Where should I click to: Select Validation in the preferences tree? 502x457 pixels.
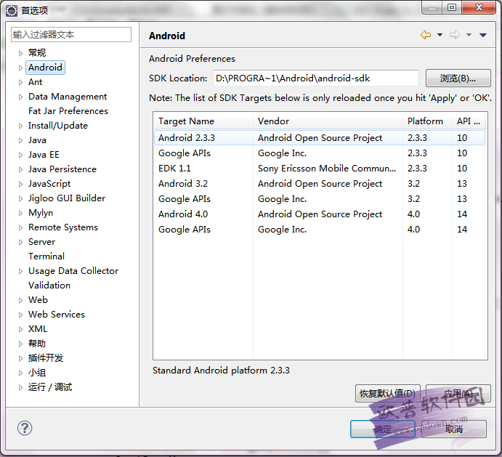coord(49,286)
